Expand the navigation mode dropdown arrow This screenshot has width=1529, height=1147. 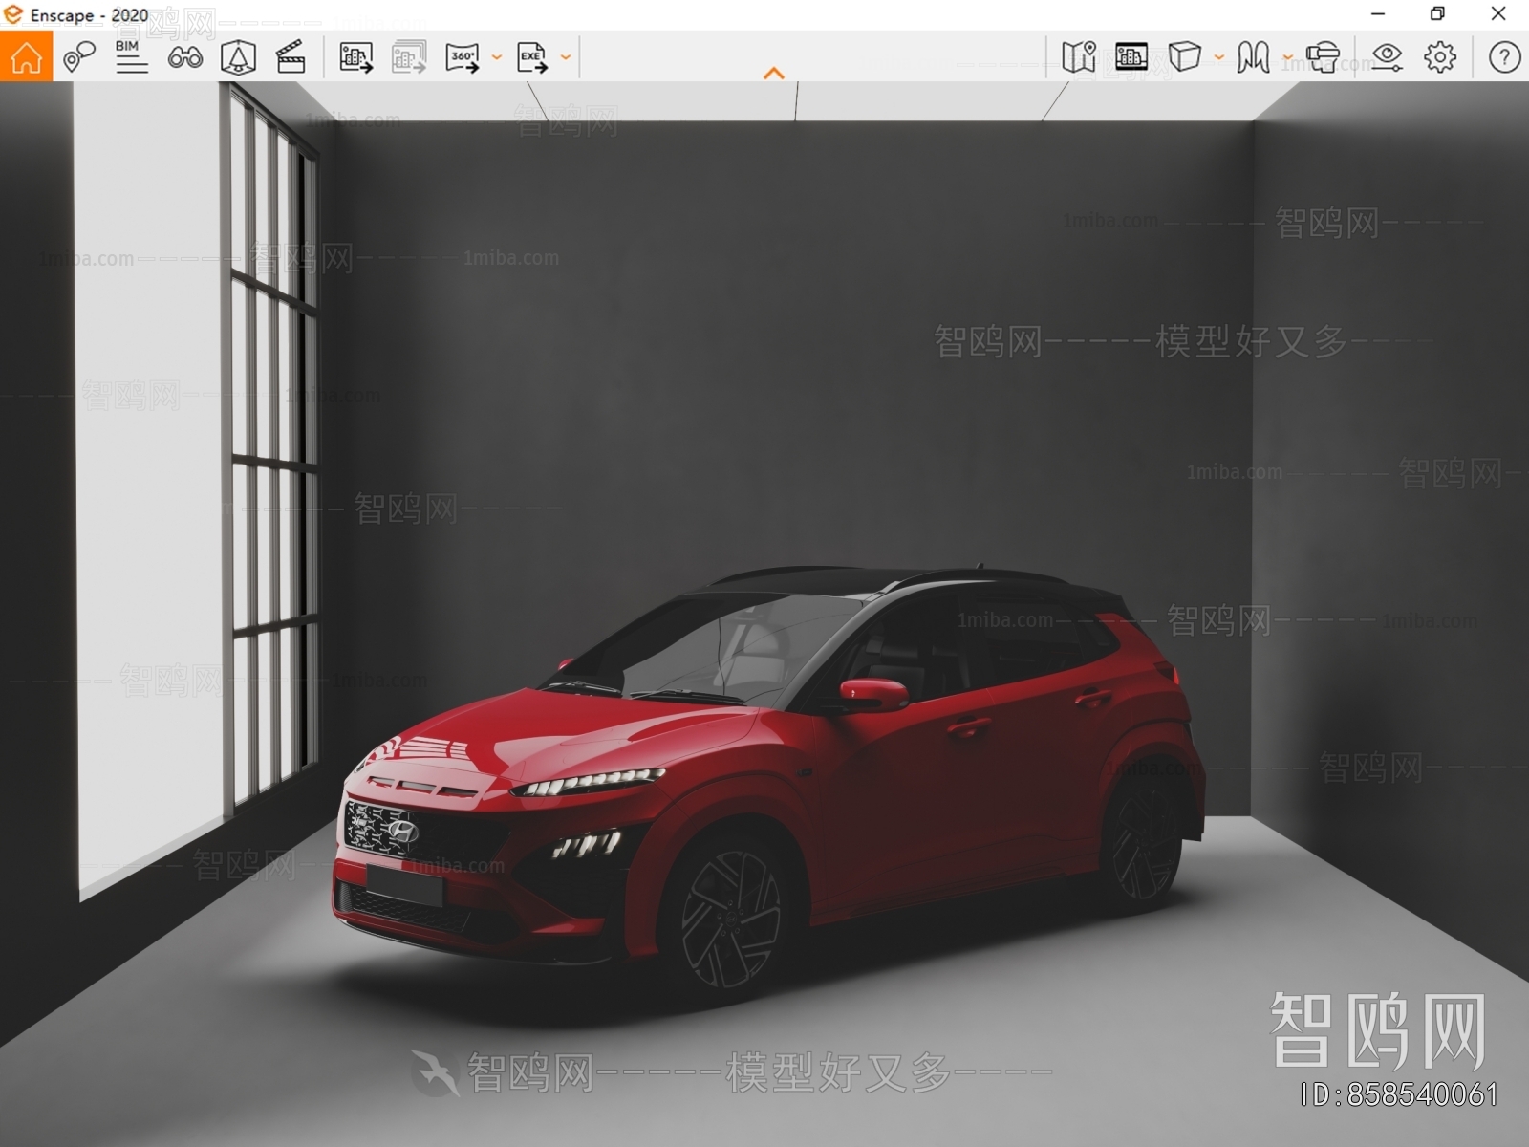[1287, 57]
